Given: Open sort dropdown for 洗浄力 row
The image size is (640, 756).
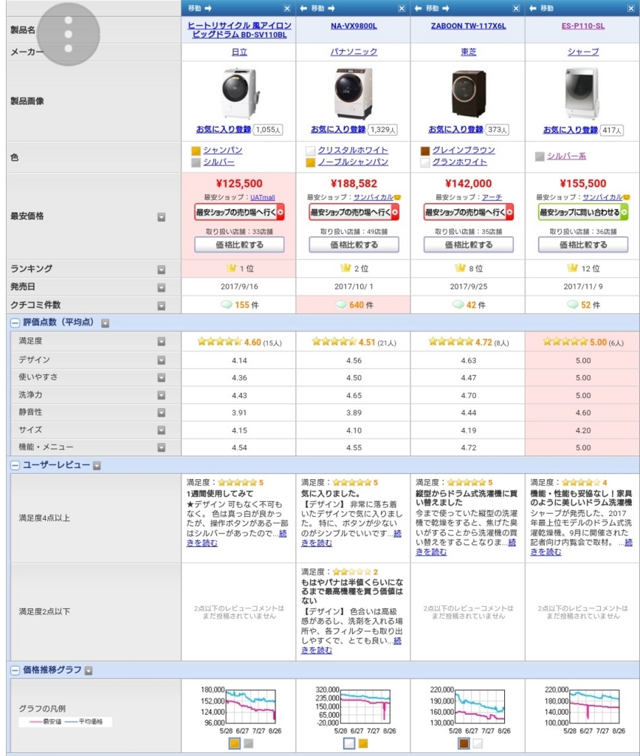Looking at the screenshot, I should (x=162, y=396).
